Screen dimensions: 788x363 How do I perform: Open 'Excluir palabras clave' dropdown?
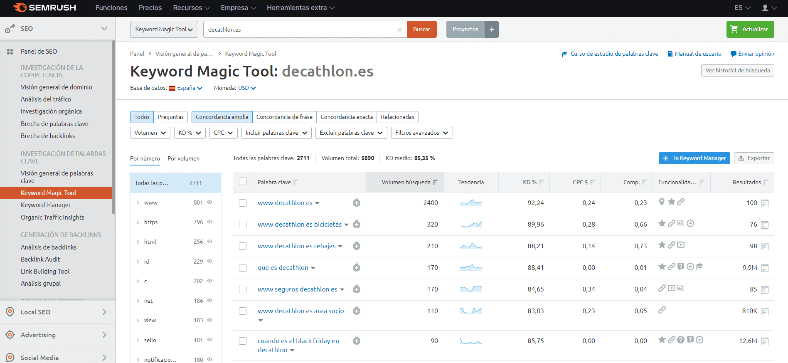[351, 133]
